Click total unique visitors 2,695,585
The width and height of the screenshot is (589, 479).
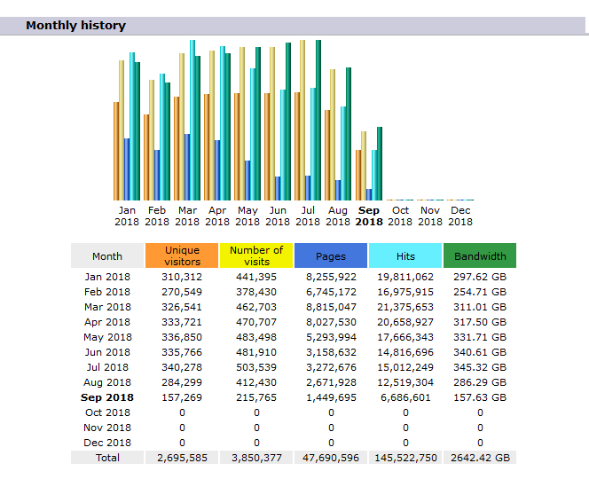point(182,458)
